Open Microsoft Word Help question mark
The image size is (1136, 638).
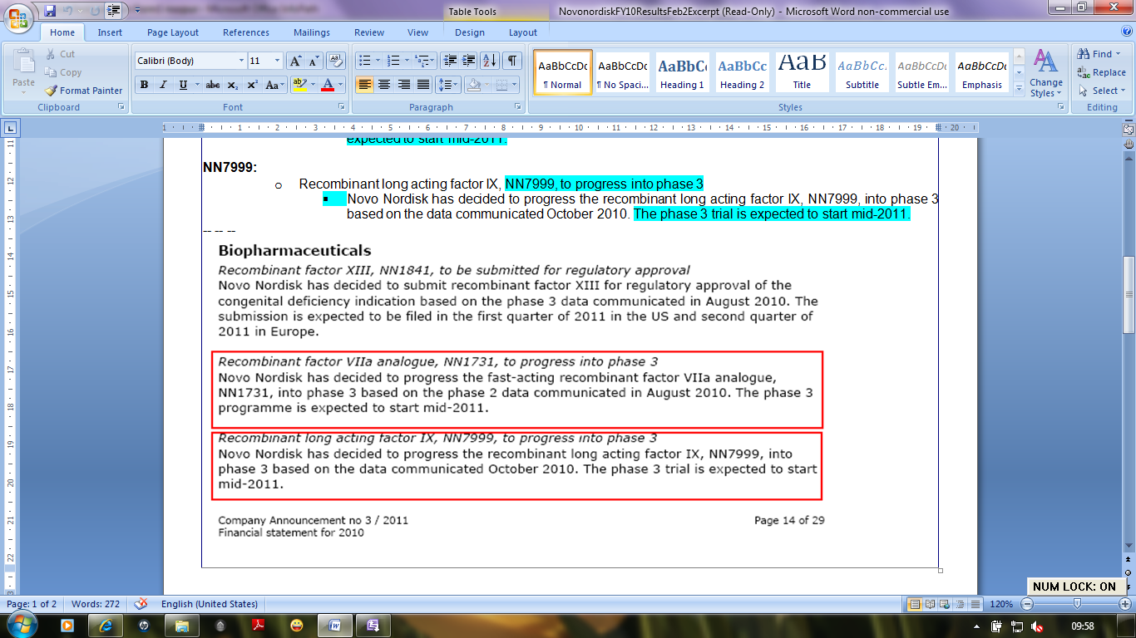click(1125, 32)
